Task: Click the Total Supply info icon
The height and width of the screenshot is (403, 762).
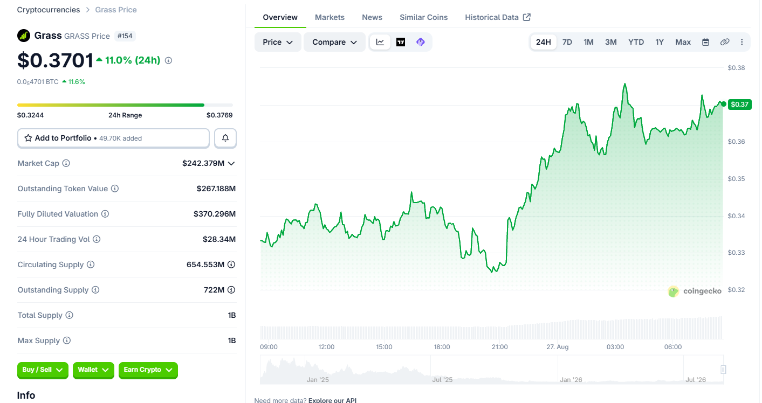Action: tap(69, 315)
